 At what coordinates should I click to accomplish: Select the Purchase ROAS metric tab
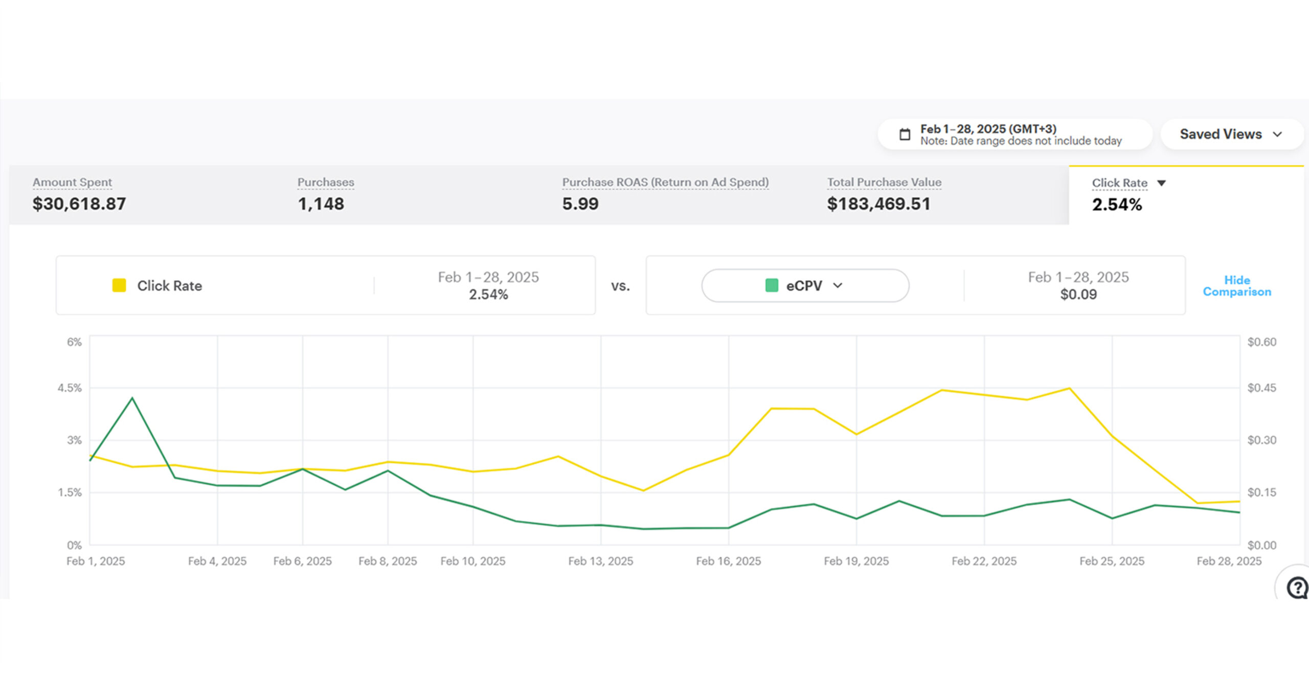[x=665, y=195]
